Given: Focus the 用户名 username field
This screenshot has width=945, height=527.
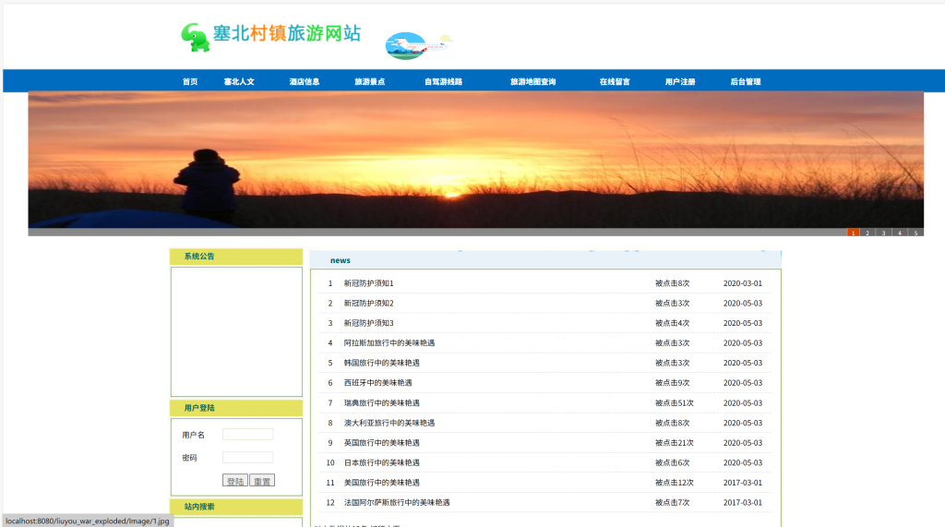Looking at the screenshot, I should click(x=247, y=434).
